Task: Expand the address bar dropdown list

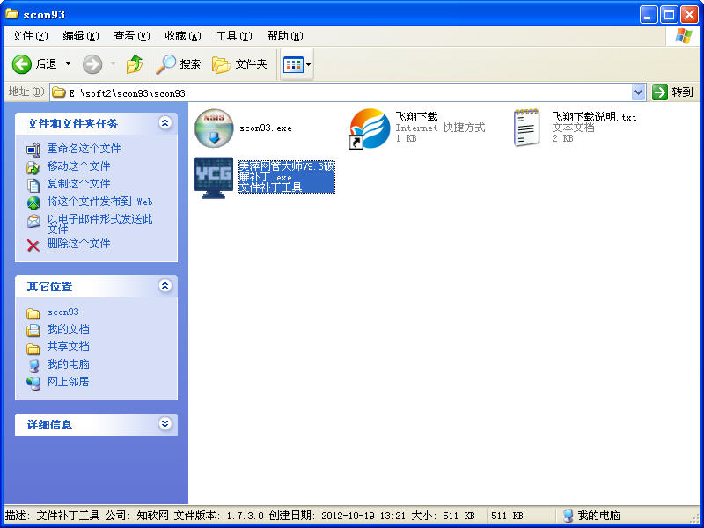Action: [639, 92]
